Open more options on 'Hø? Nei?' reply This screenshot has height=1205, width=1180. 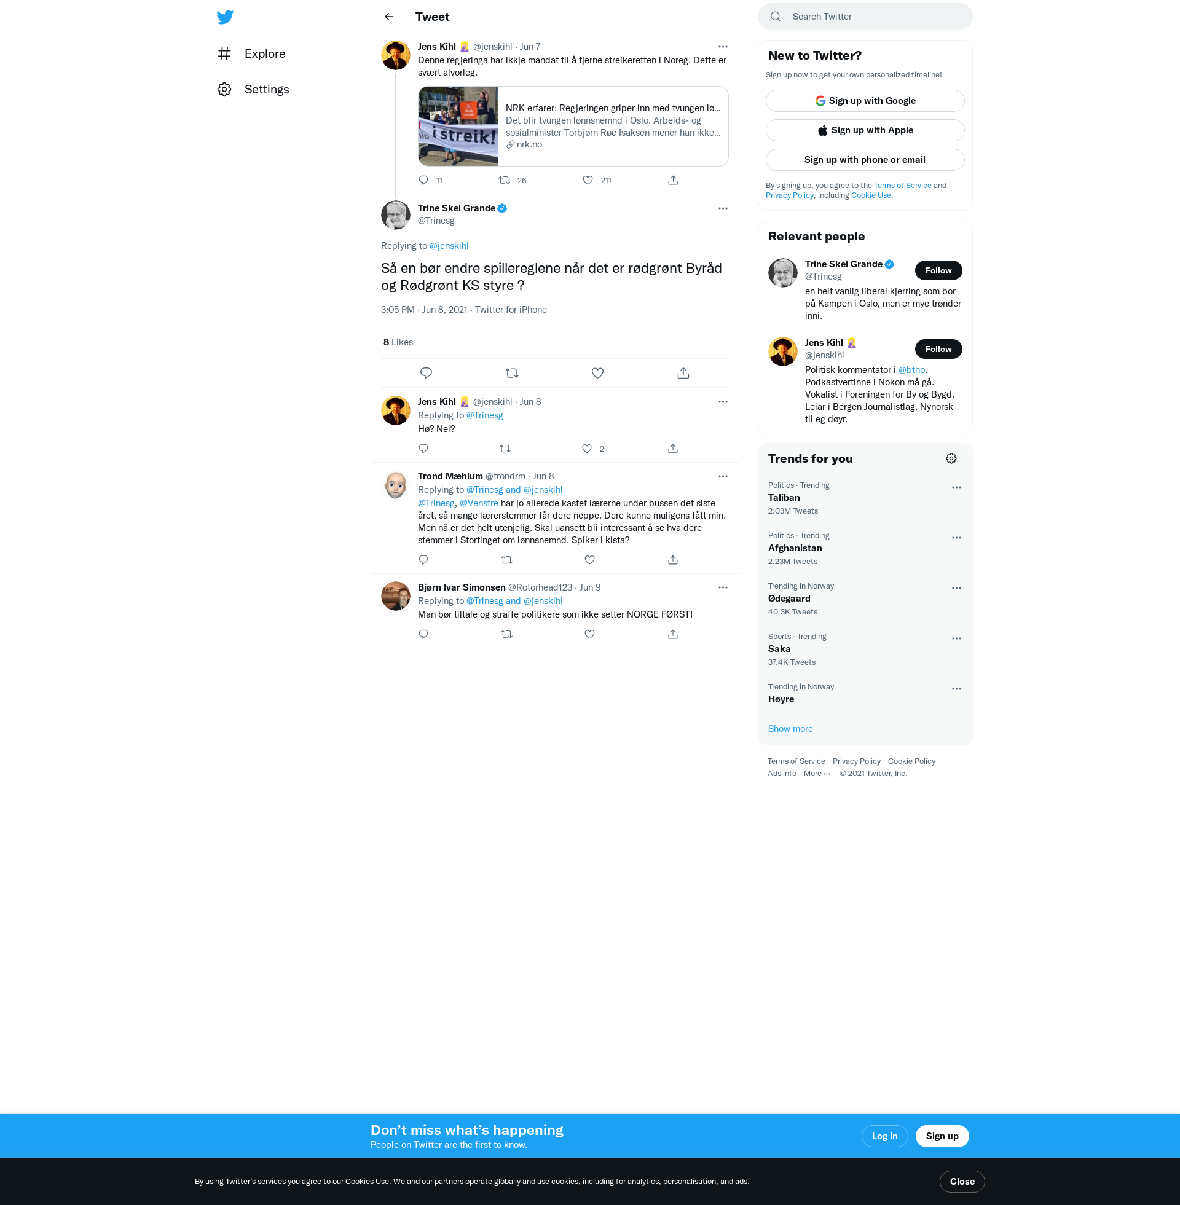click(x=723, y=402)
